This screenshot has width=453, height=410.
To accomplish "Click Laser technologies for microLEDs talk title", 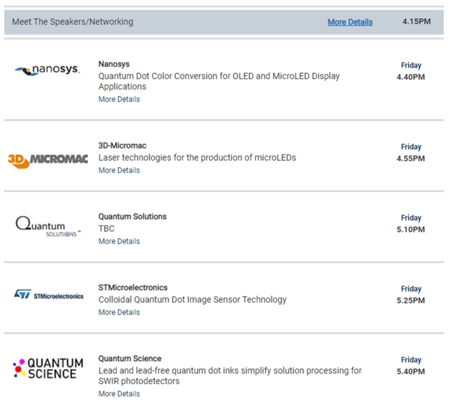I will point(197,158).
